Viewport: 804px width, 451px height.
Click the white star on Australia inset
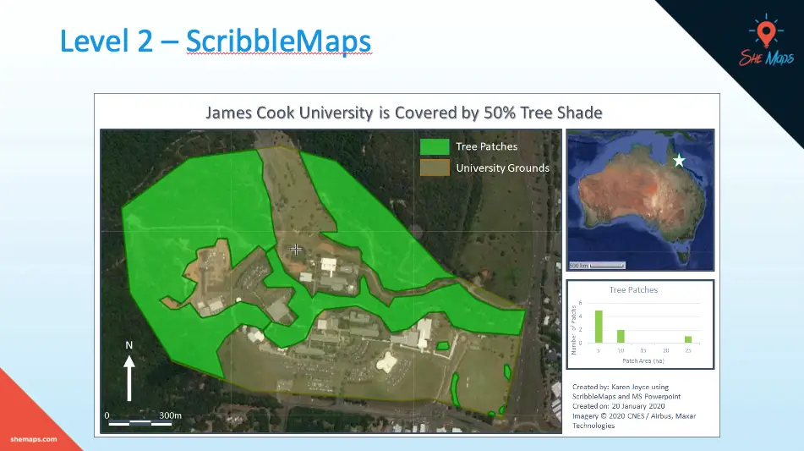(x=679, y=161)
